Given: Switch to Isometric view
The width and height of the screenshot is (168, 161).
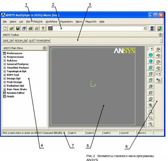Looking at the screenshot, I should pos(150,55).
